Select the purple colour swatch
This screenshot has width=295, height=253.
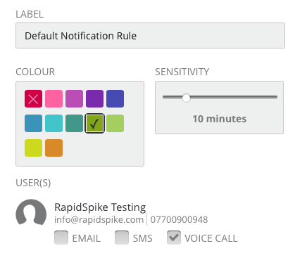coord(94,98)
